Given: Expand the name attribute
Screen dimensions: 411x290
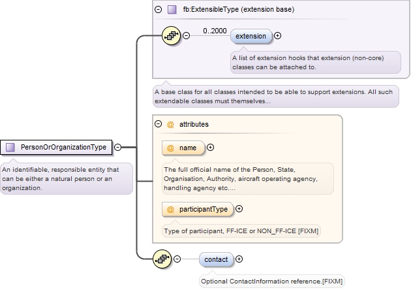Looking at the screenshot, I should 210,148.
